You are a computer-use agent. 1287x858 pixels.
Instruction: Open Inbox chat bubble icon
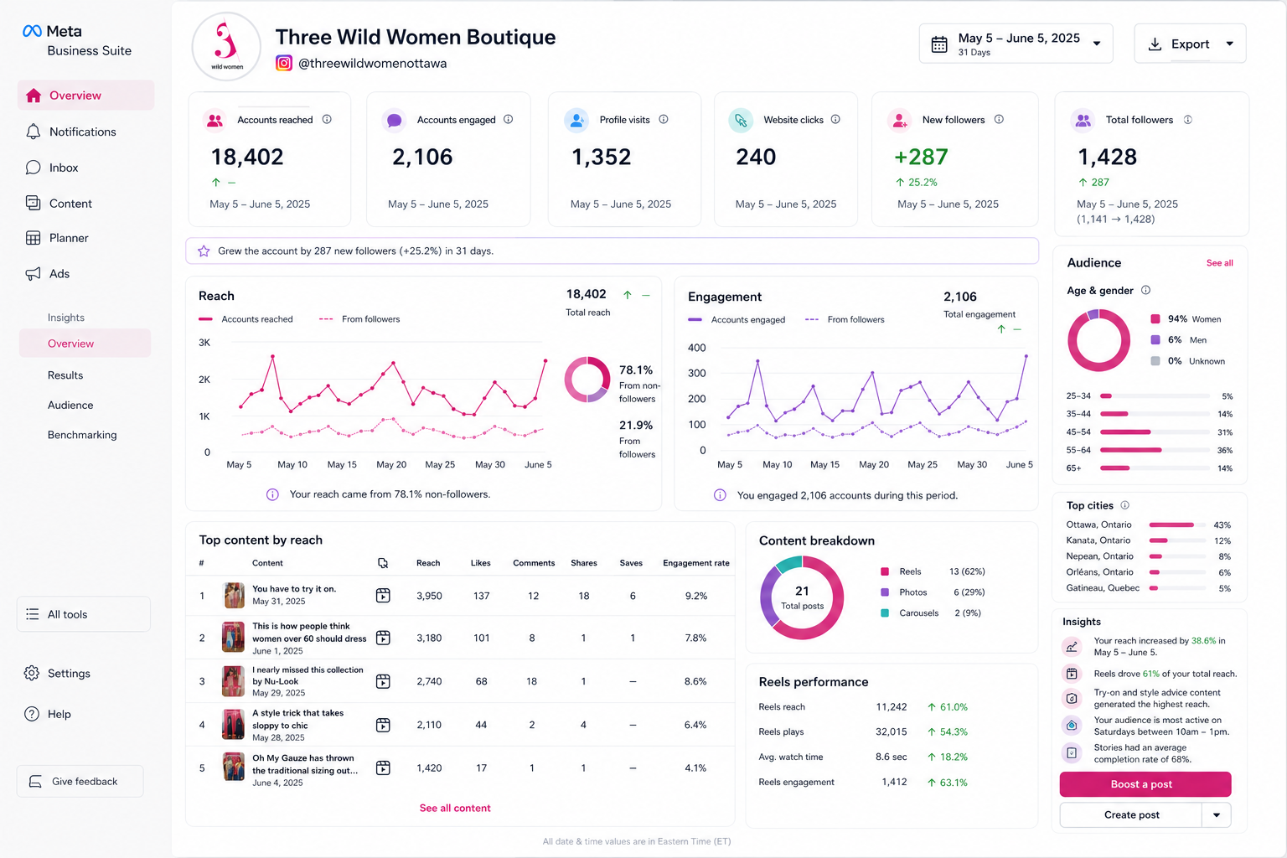(x=34, y=168)
